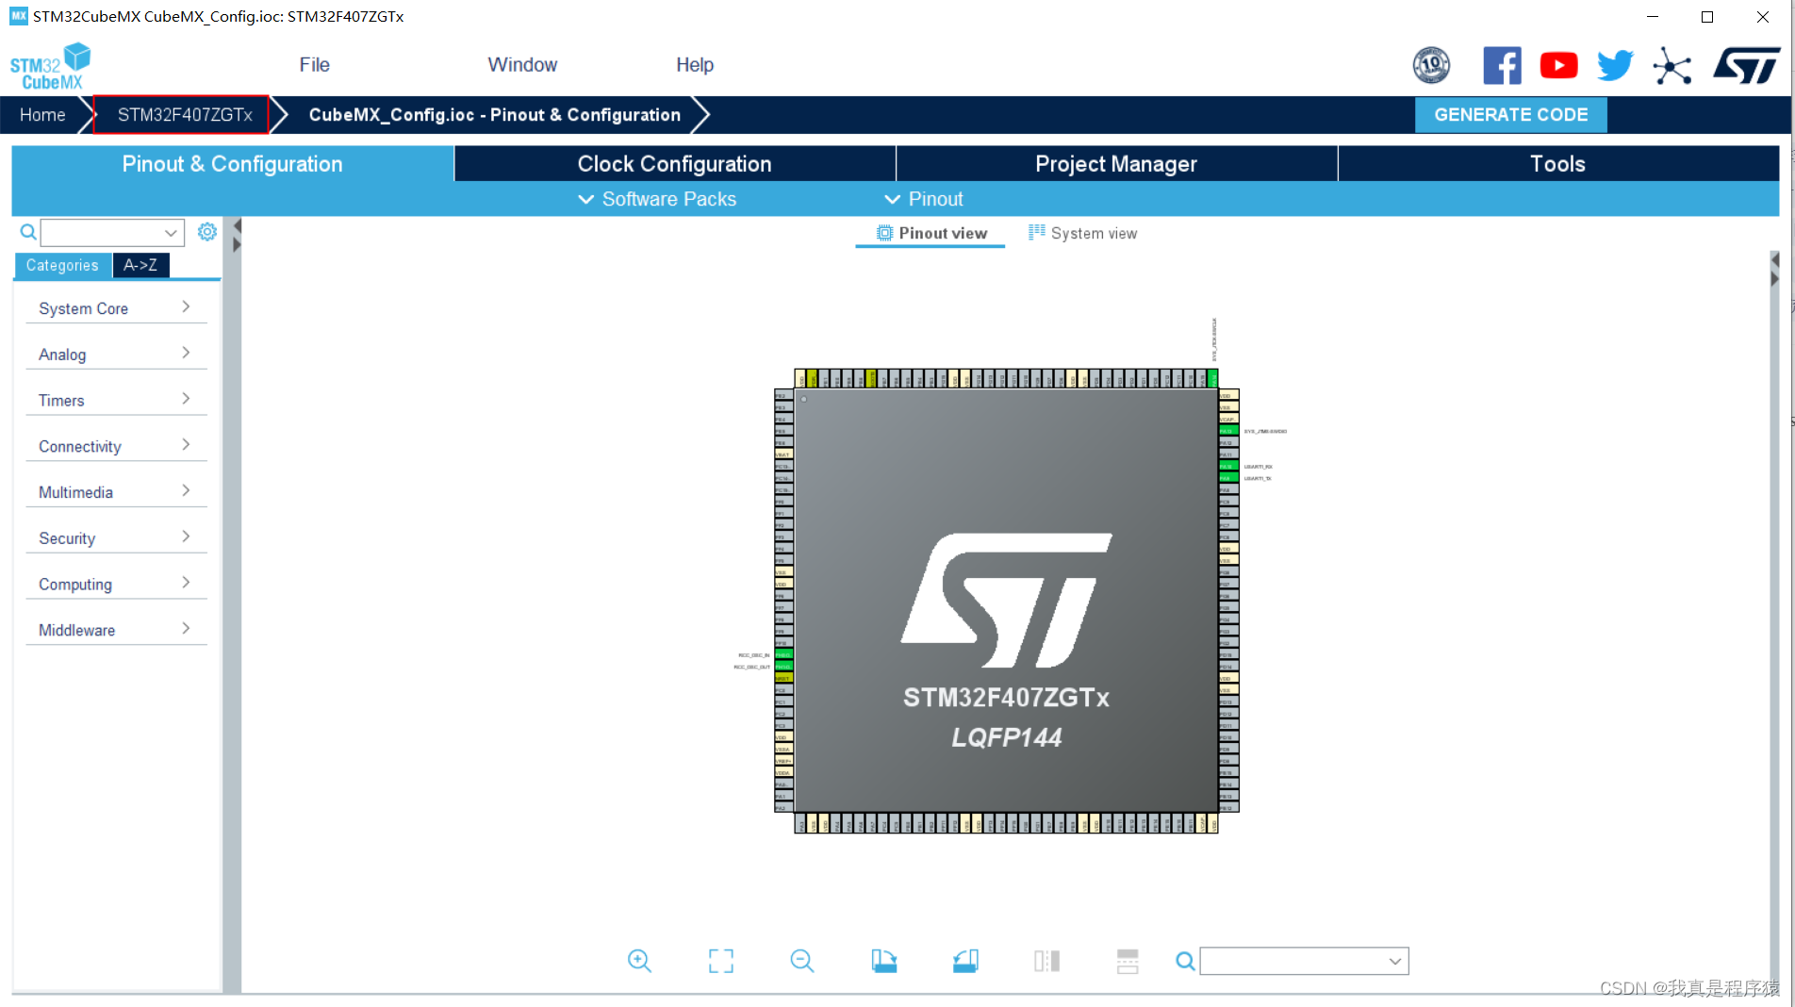Open the ST YouTube channel icon

point(1558,65)
